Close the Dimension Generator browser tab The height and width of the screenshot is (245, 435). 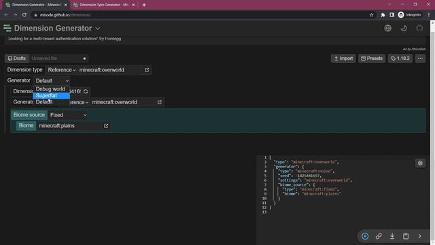pos(65,5)
